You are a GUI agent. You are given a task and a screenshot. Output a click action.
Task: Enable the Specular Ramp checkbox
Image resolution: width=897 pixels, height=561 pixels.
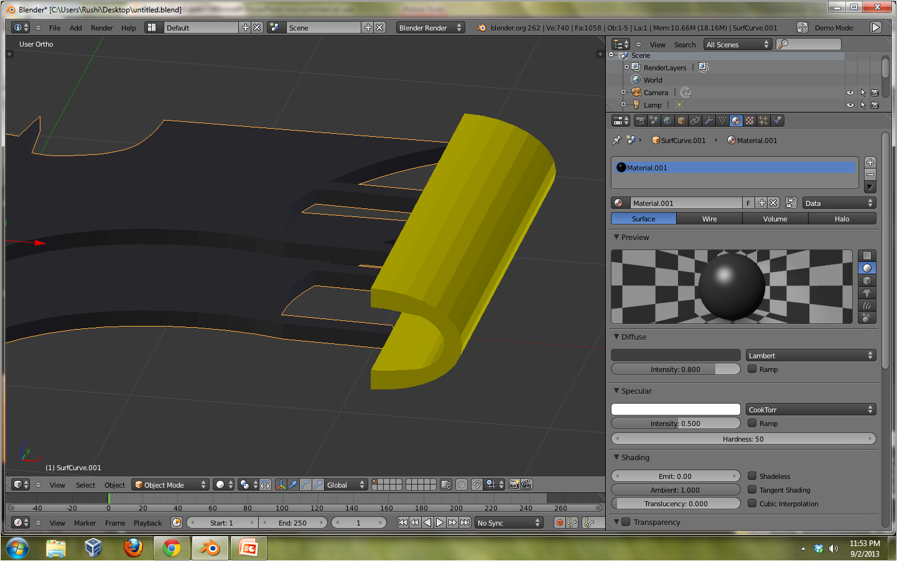752,423
